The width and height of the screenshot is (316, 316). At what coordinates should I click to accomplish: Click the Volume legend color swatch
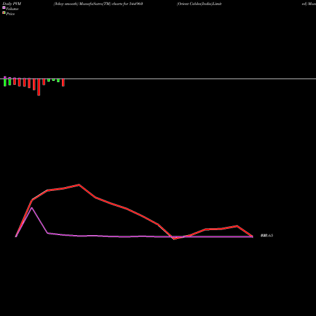(x=4, y=8)
